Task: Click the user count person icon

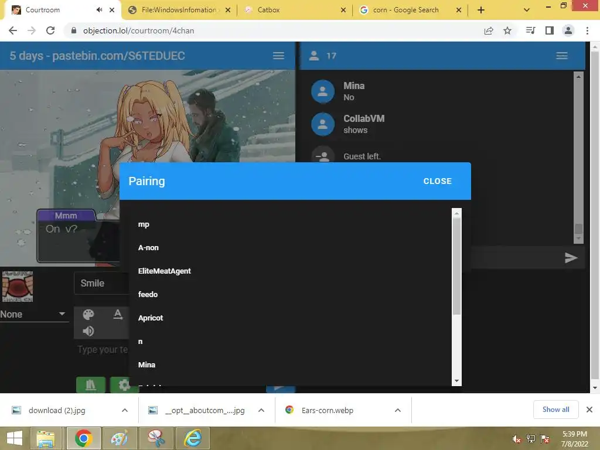Action: pos(314,56)
